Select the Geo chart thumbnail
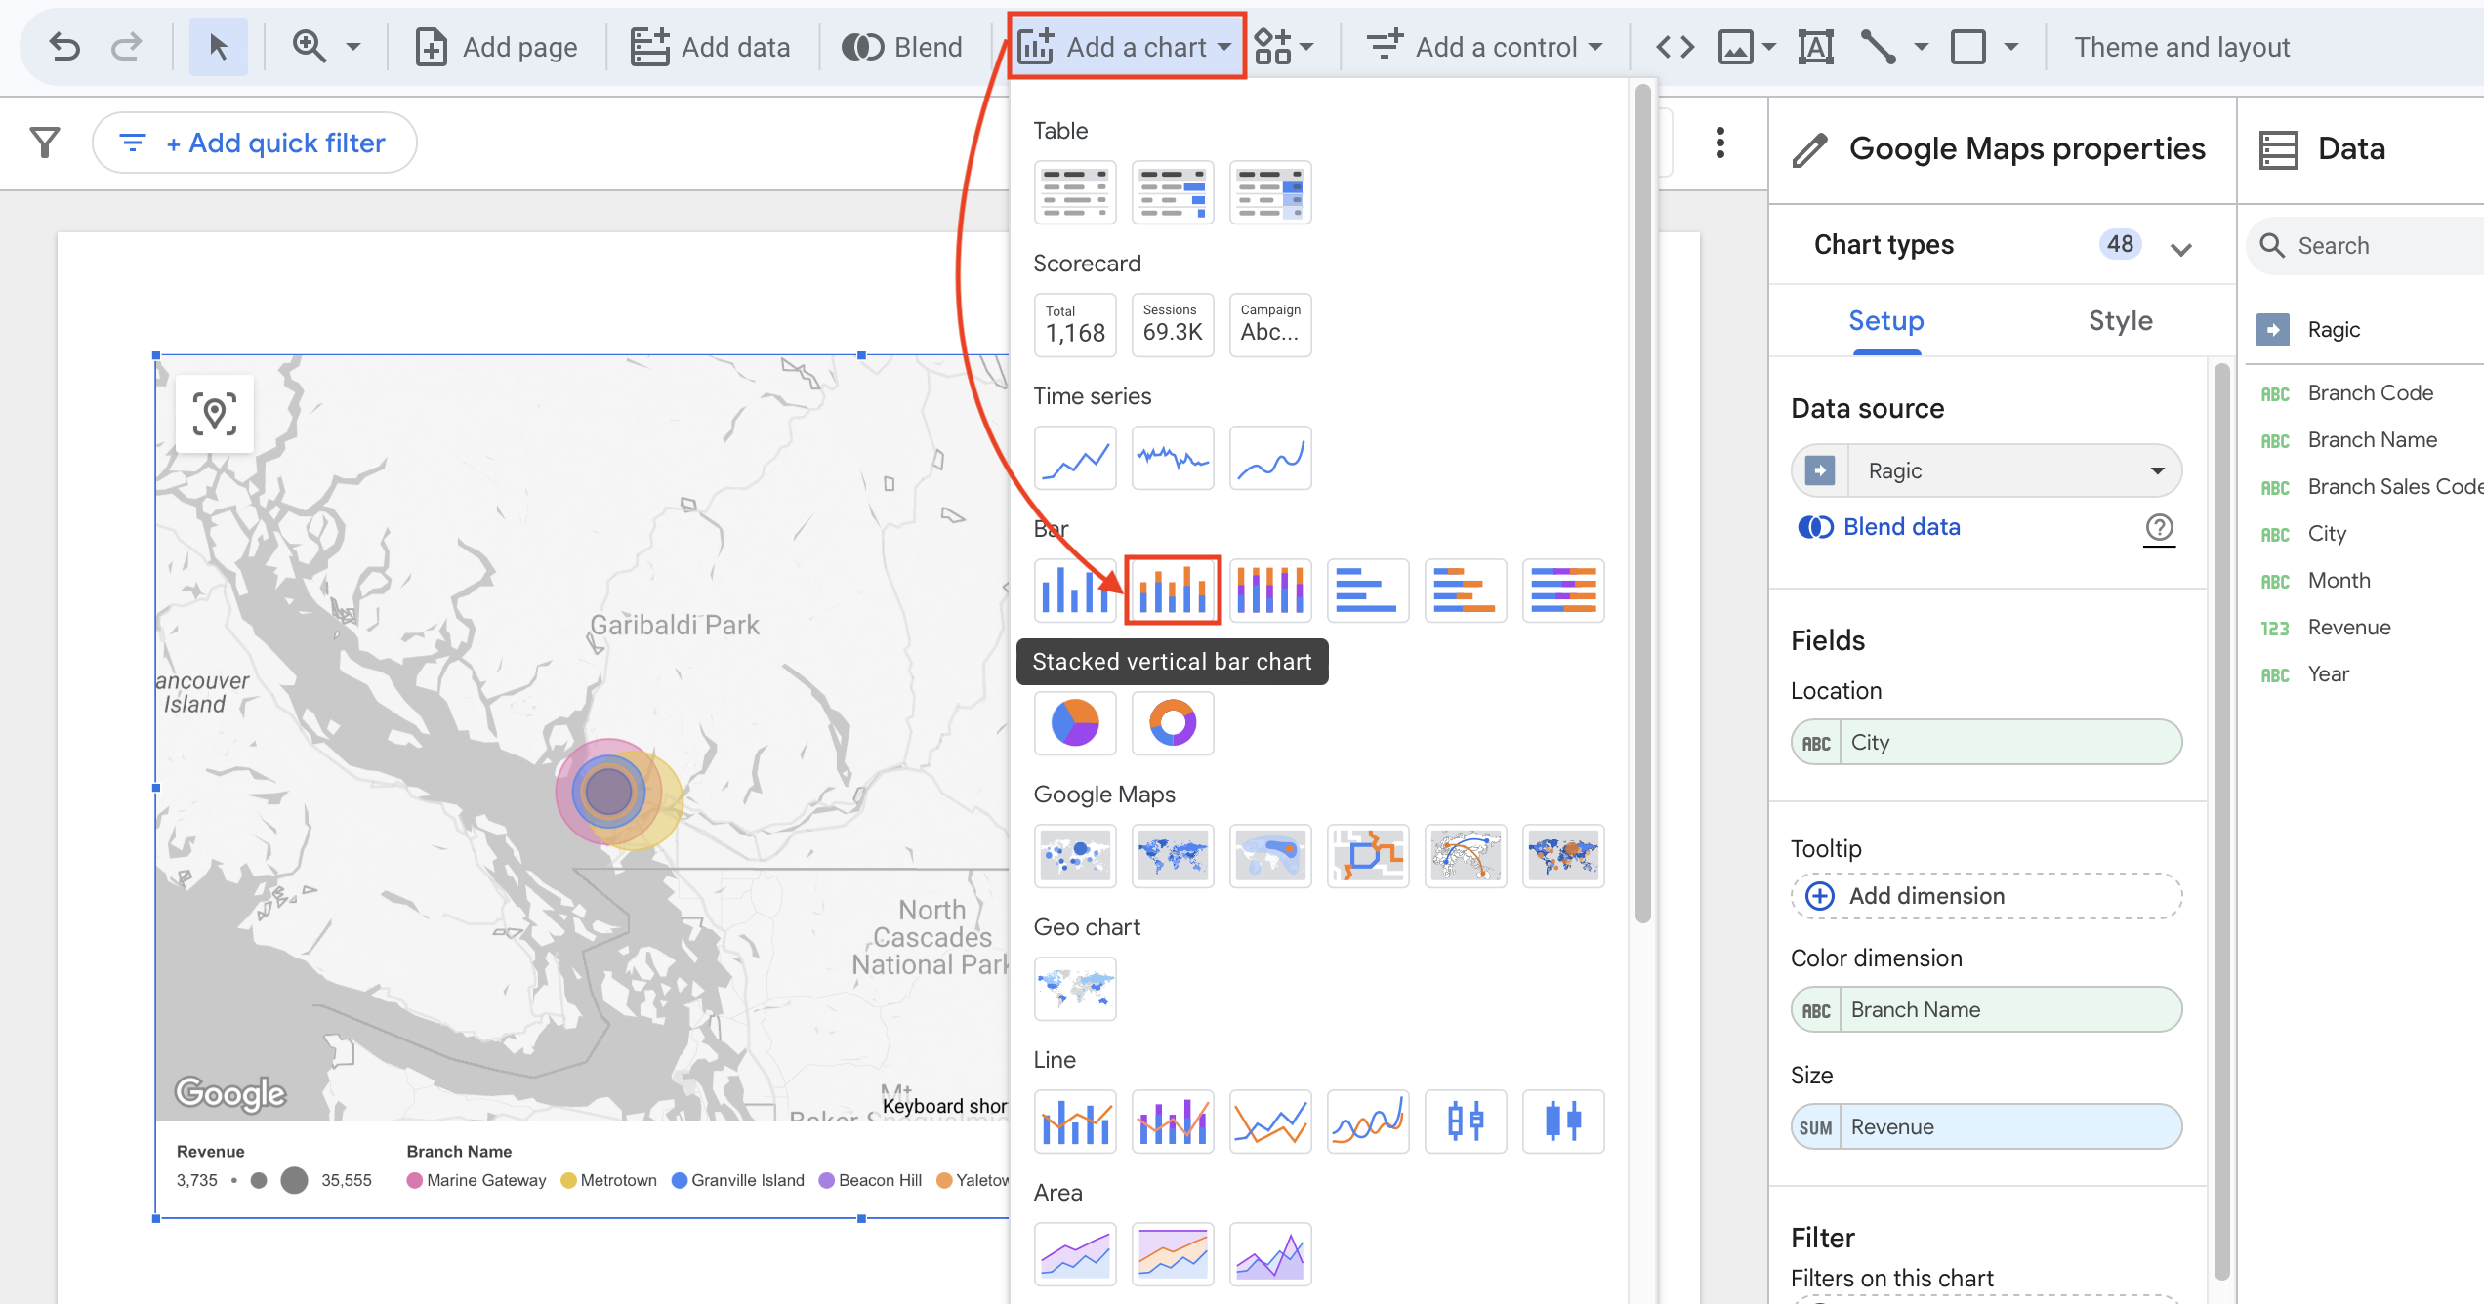The width and height of the screenshot is (2484, 1304). click(x=1075, y=989)
